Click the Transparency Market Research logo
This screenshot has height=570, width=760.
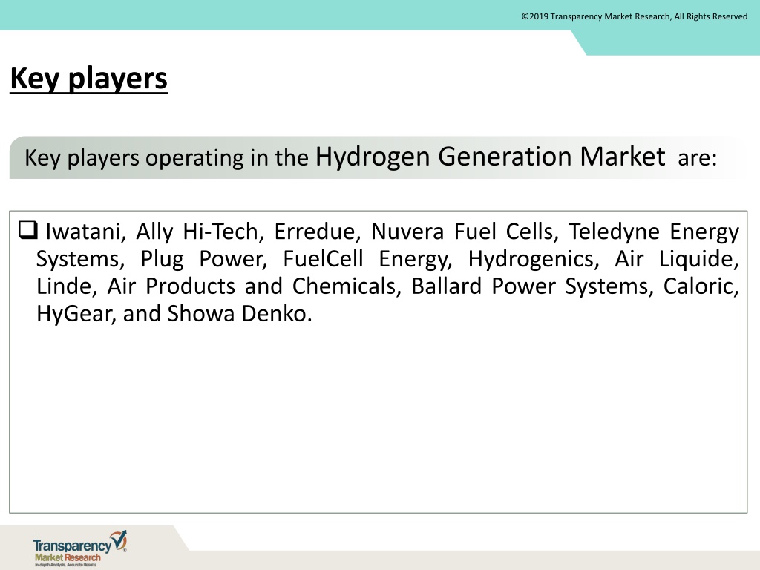tap(80, 548)
